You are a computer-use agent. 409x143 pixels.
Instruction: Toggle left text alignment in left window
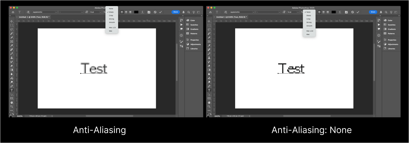122,12
